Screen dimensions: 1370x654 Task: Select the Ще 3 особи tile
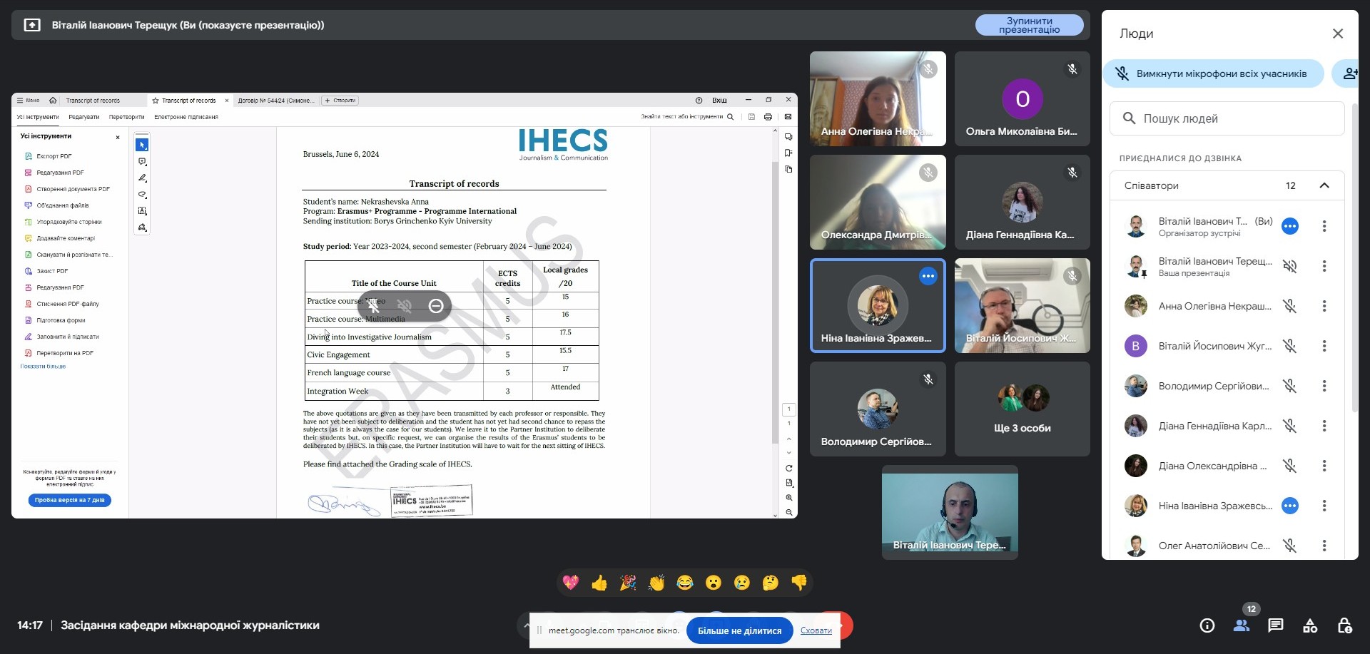point(1022,409)
